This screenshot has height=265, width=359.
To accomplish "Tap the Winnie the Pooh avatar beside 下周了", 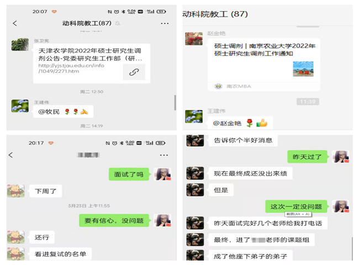I will pyautogui.click(x=16, y=190).
